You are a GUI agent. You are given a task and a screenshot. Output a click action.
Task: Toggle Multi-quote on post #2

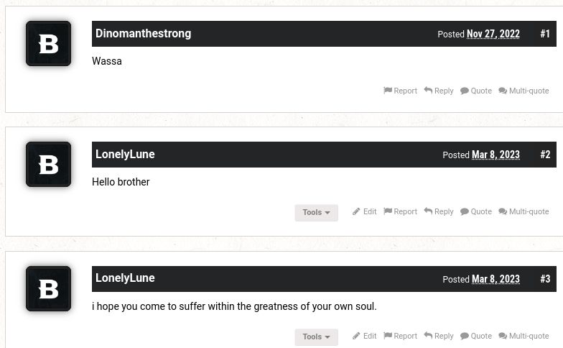pos(524,211)
